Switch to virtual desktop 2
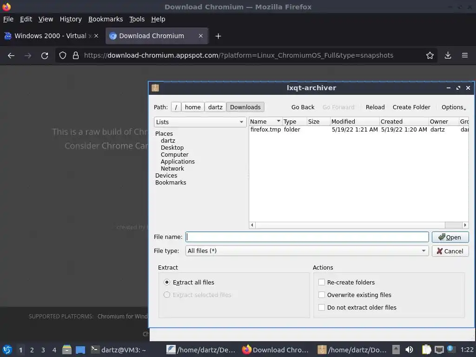 point(32,350)
